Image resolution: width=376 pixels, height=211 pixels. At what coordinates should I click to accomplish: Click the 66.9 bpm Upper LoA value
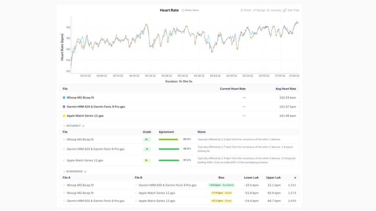(x=274, y=193)
